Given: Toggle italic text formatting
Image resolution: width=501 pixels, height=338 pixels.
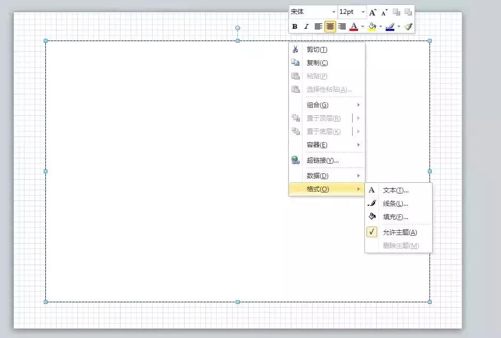Looking at the screenshot, I should coord(306,27).
